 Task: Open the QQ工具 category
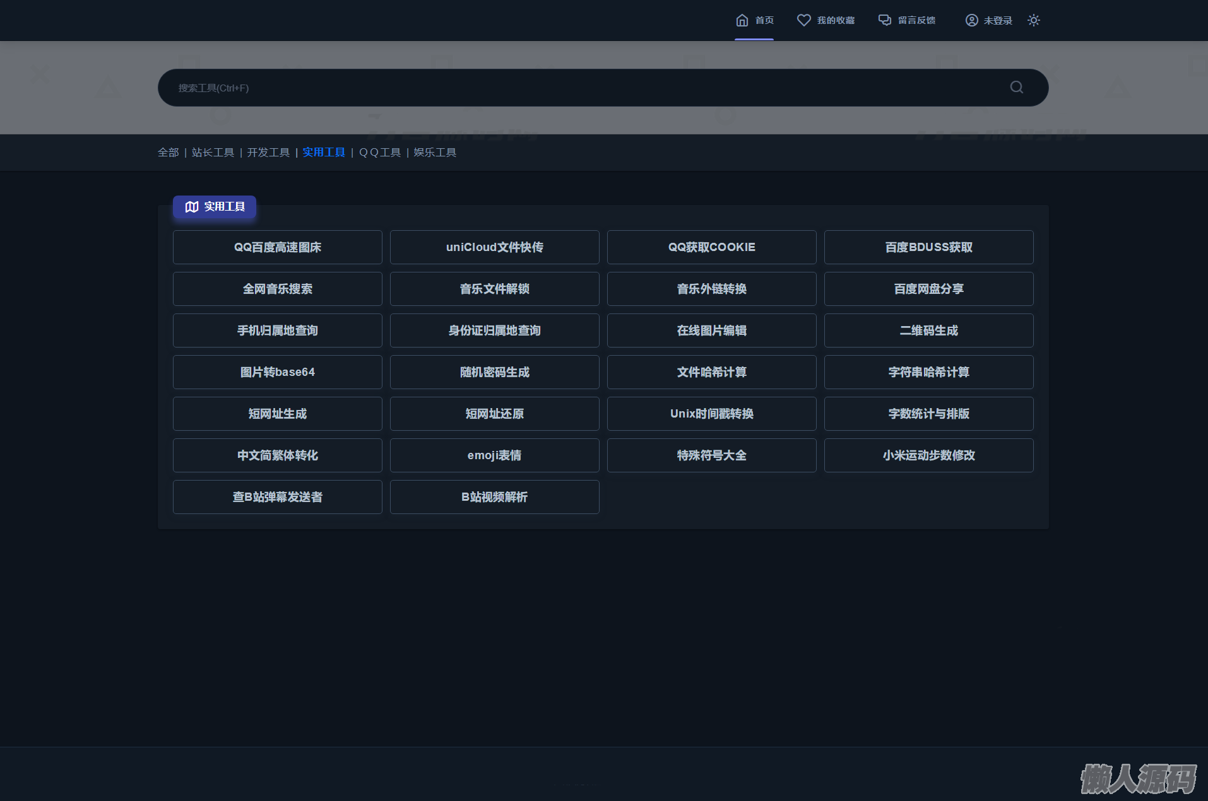click(x=380, y=153)
